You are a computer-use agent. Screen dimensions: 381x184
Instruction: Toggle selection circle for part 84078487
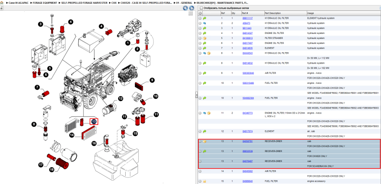pyautogui.click(x=200, y=161)
